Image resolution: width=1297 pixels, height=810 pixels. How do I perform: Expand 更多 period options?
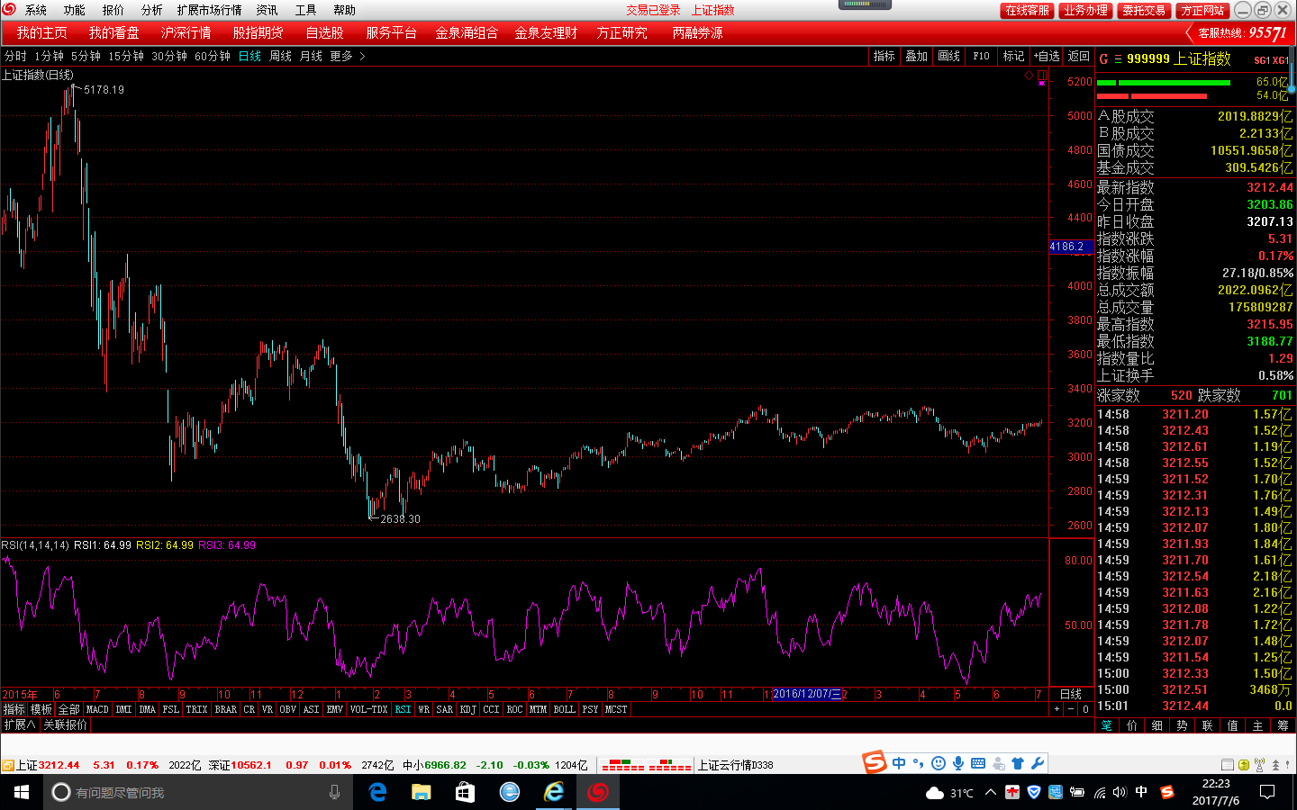pos(347,56)
